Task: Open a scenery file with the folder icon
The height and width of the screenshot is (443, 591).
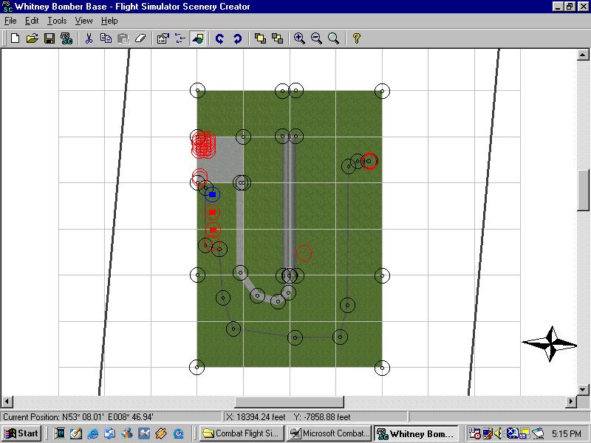Action: coord(32,38)
